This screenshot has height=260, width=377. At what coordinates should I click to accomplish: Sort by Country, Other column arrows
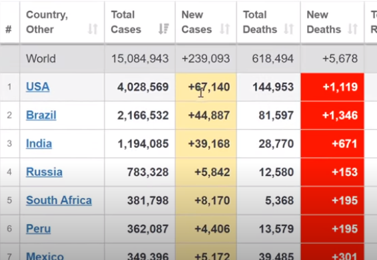point(93,29)
